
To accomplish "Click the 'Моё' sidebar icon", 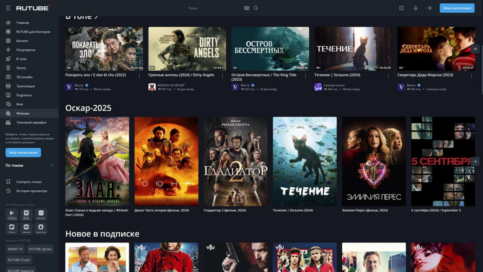I will [8, 104].
